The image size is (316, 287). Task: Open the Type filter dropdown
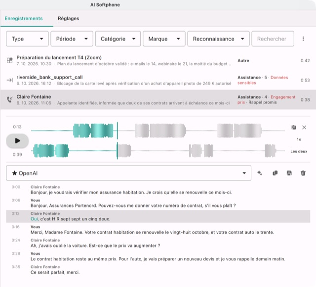coord(27,39)
